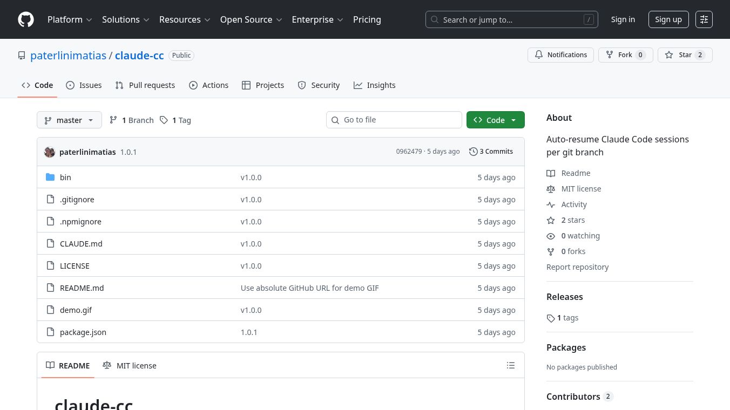Click the bin folder icon

(50, 177)
